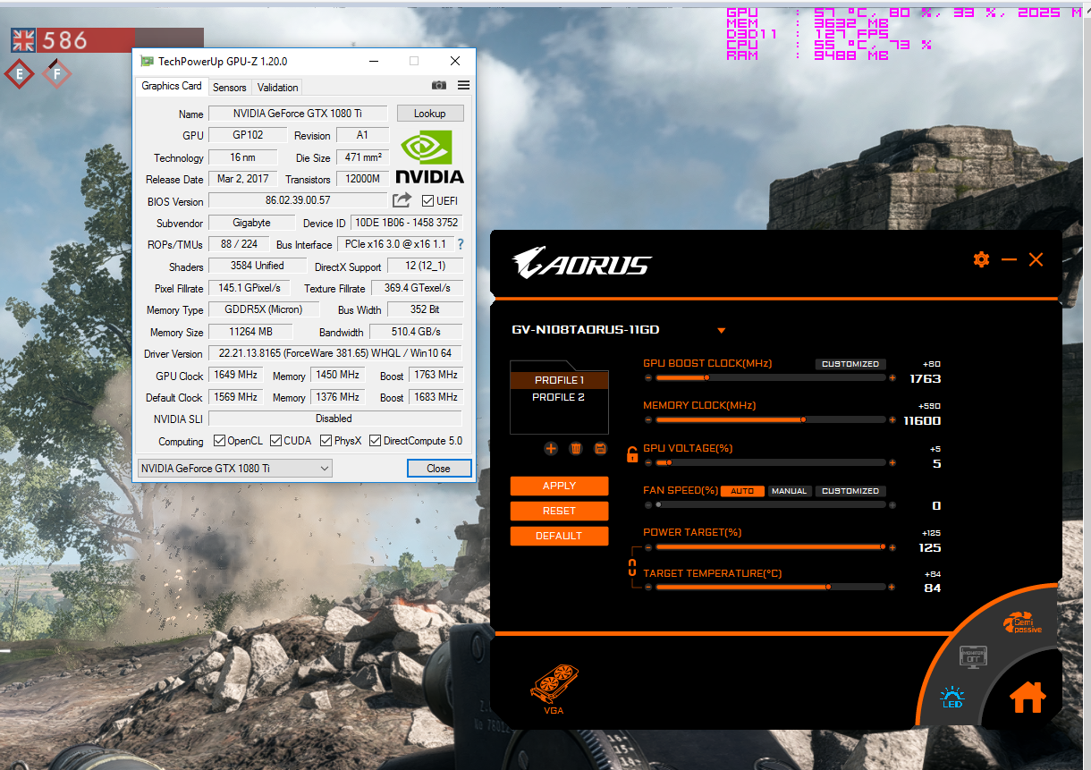The height and width of the screenshot is (770, 1091).
Task: Click the Driver Version field
Action: point(335,354)
